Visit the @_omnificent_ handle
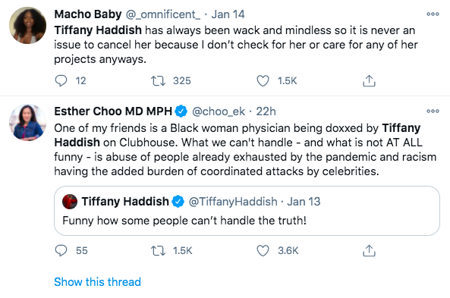Image resolution: width=450 pixels, height=298 pixels. [163, 14]
